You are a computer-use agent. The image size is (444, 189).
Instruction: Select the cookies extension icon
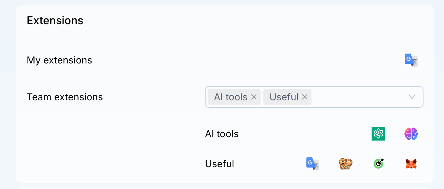pos(346,164)
